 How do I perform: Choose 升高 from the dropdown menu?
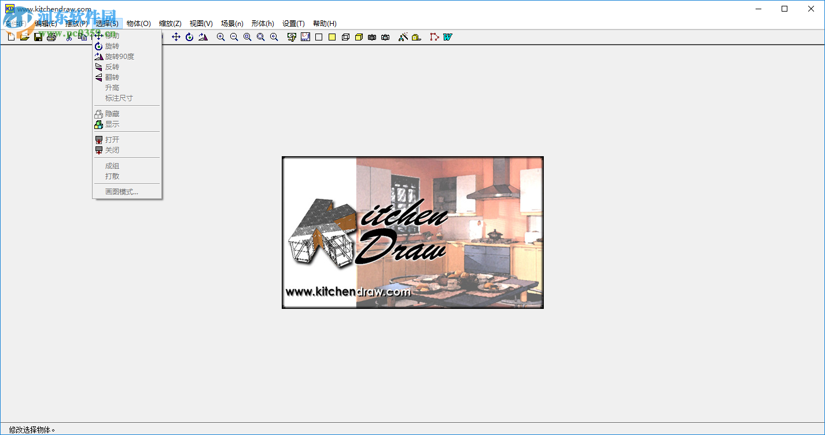127,88
